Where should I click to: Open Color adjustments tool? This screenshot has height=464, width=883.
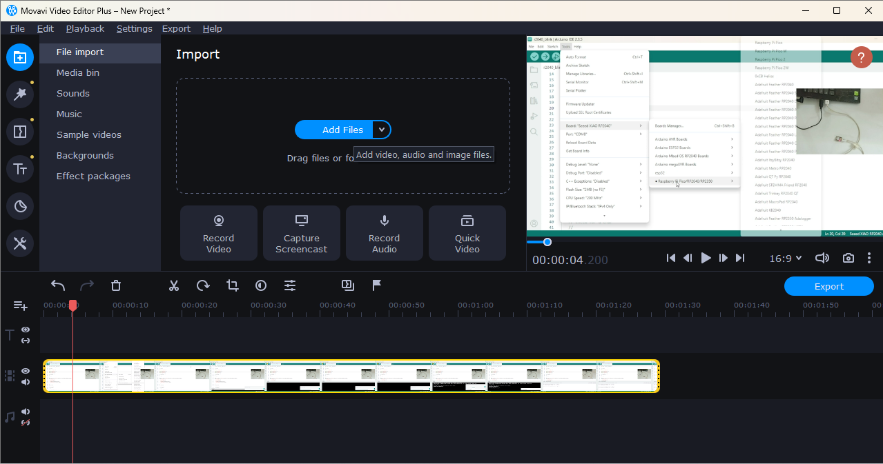tap(261, 285)
